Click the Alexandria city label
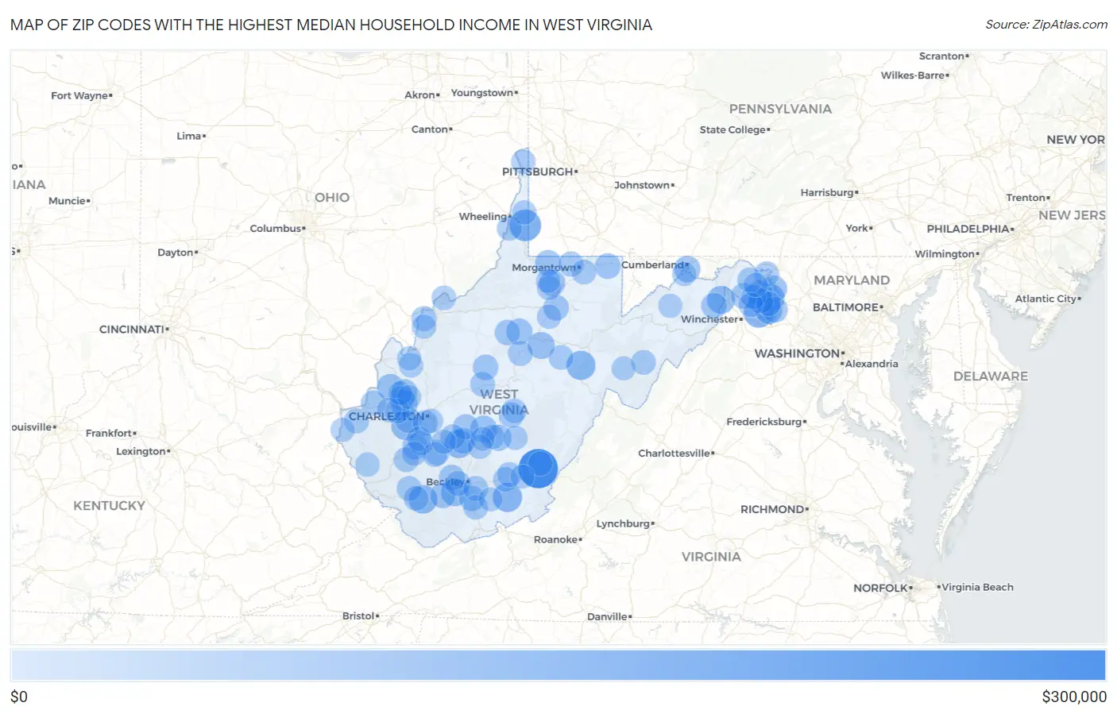Viewport: 1117px width, 714px height. [x=872, y=365]
